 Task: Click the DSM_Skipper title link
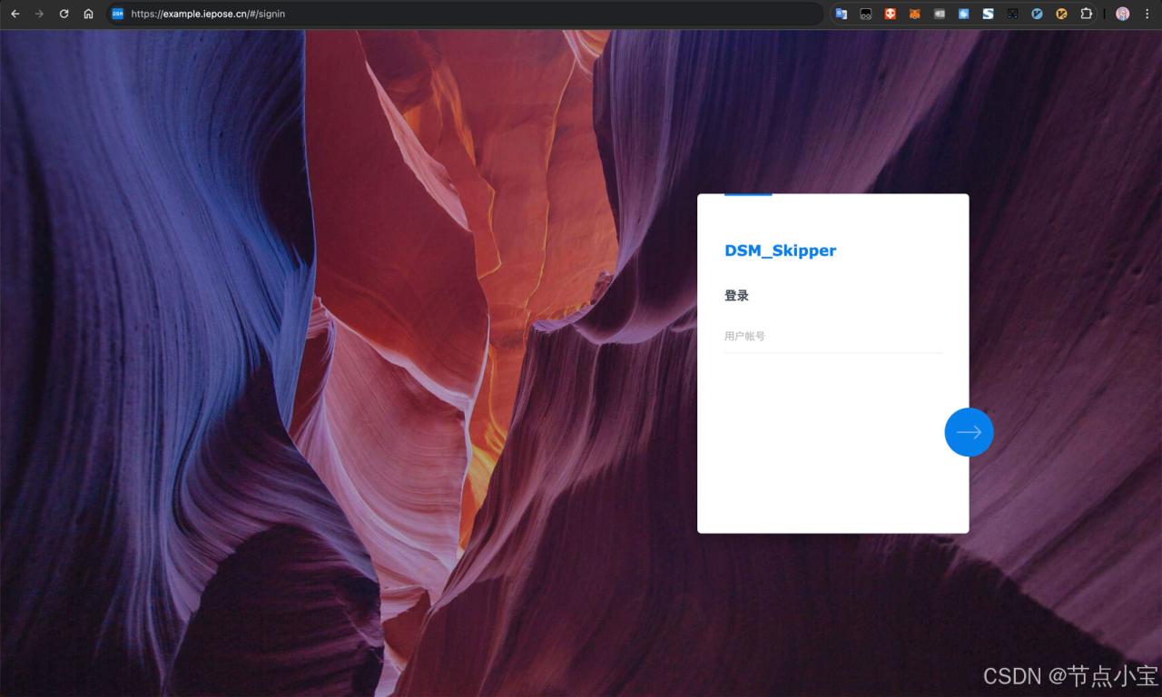click(x=780, y=250)
